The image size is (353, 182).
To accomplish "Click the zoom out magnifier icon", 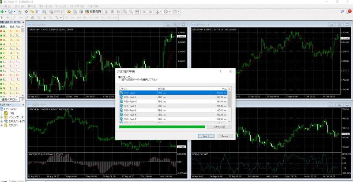I will pos(131,11).
